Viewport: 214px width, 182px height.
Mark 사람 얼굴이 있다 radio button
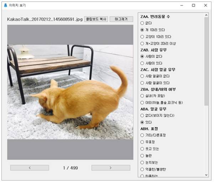tap(155, 83)
